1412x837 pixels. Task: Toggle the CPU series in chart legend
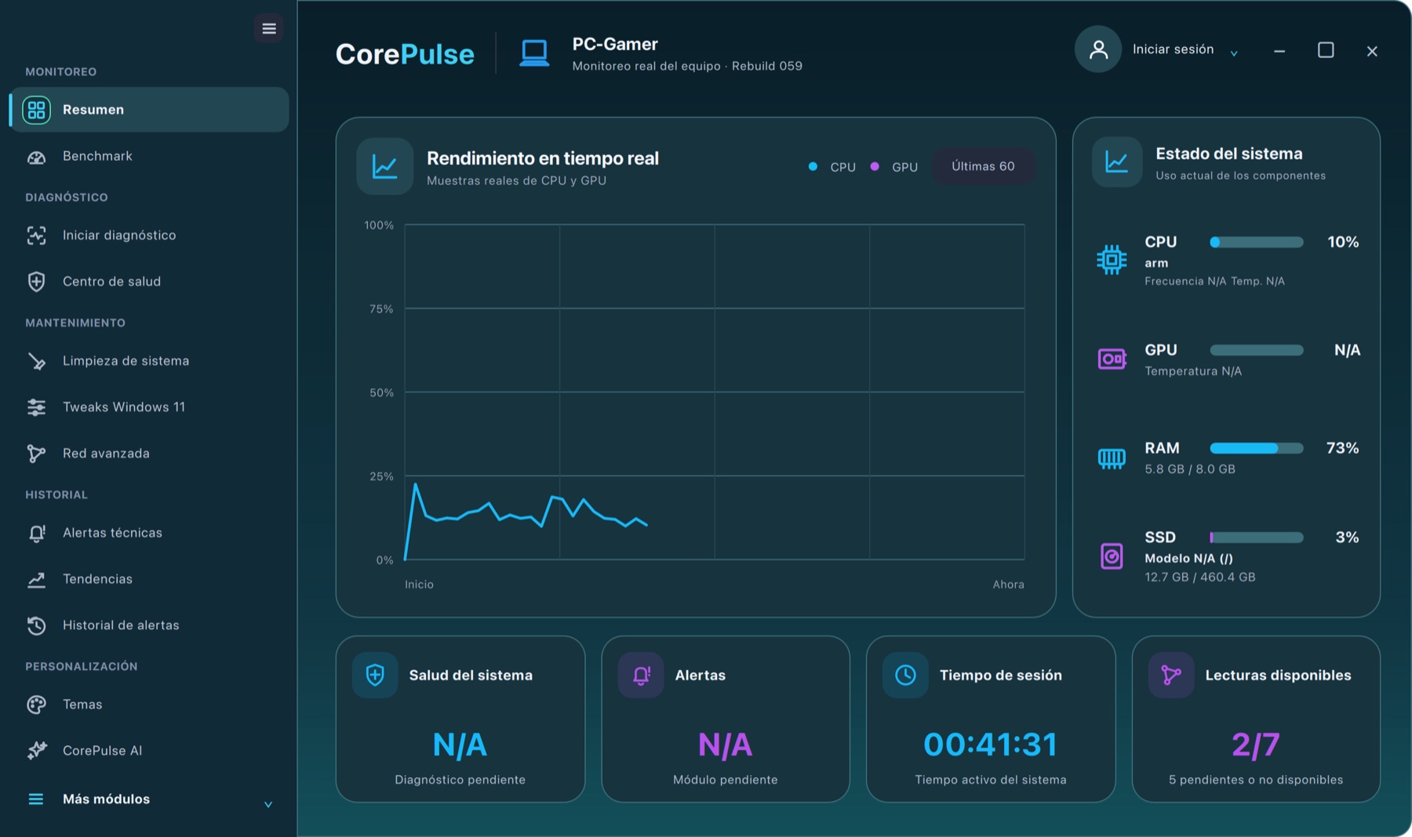pos(832,167)
